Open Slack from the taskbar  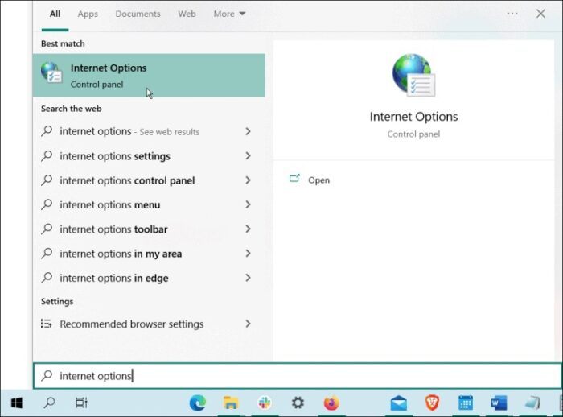(265, 403)
